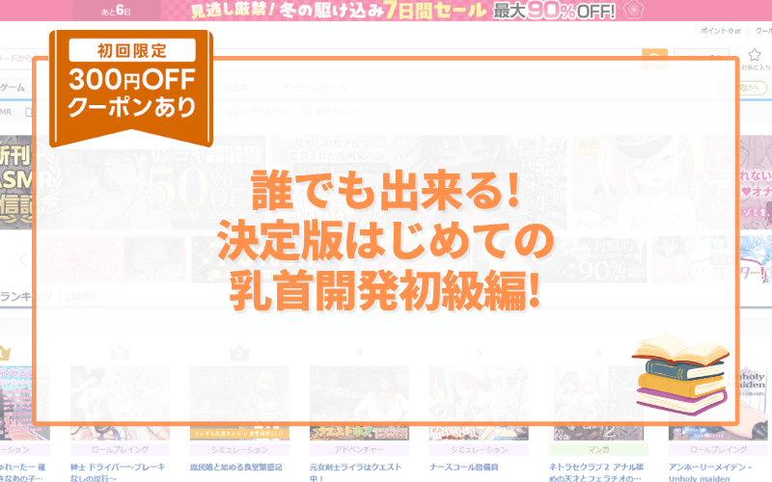Viewport: 772px width, 482px height.
Task: Open the thumbnail above 流民娘と始める食堂繁盛記
Action: pos(239,403)
